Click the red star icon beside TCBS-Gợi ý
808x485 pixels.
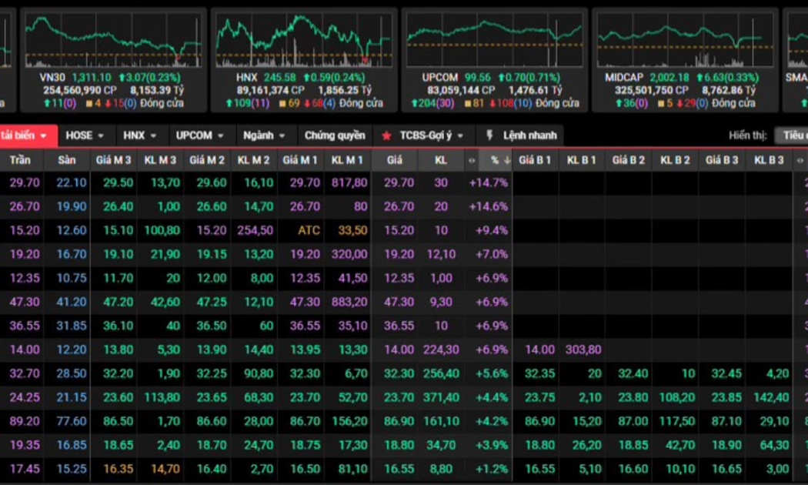pyautogui.click(x=386, y=135)
